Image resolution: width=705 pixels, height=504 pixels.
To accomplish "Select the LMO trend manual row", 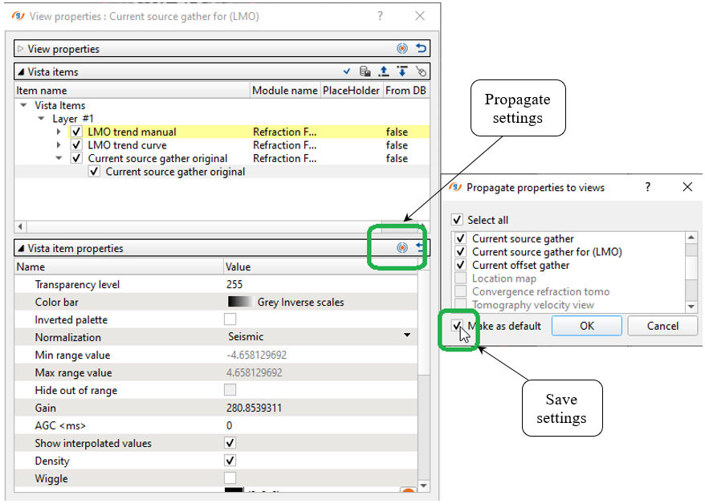I will [x=132, y=132].
